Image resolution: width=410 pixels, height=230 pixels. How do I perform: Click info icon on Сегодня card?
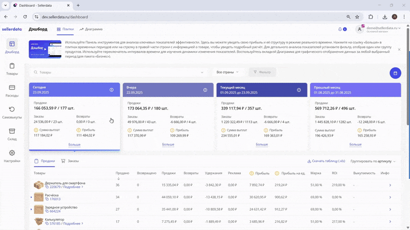click(112, 90)
